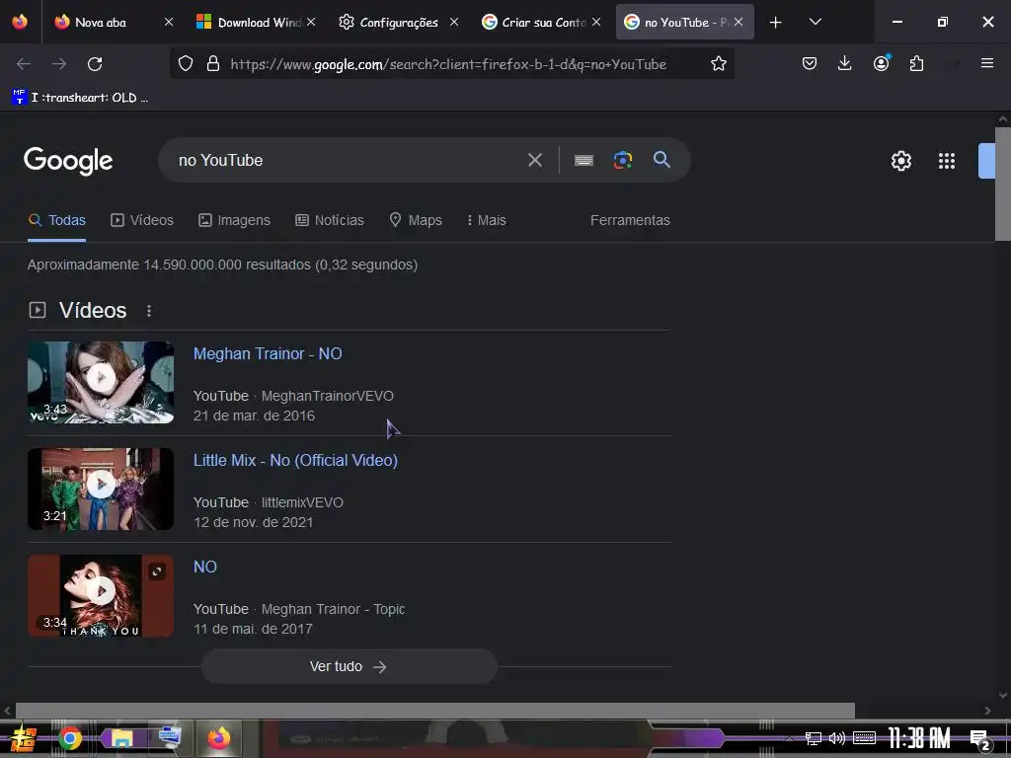Open a new tab with plus button
Screen dimensions: 1011x758
coord(775,23)
